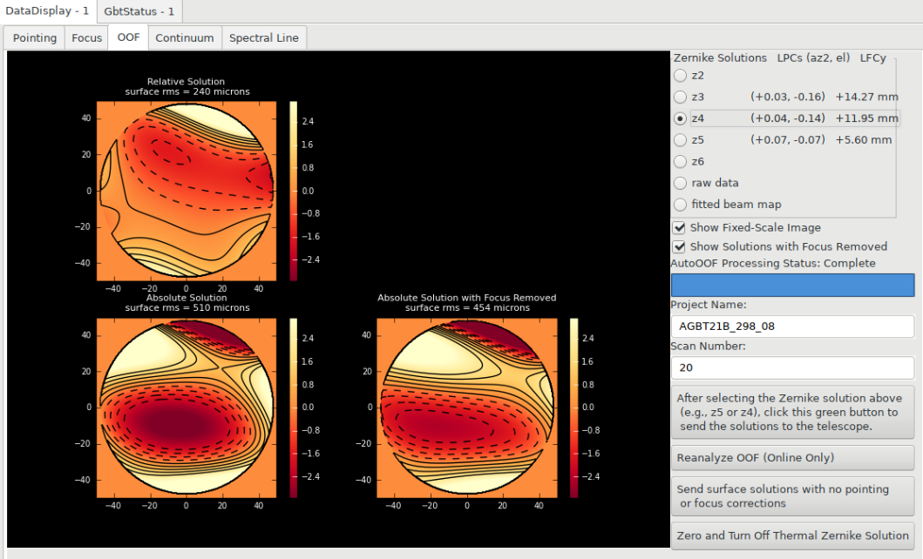Choose the z3 Zernike solution
923x559 pixels.
(680, 97)
